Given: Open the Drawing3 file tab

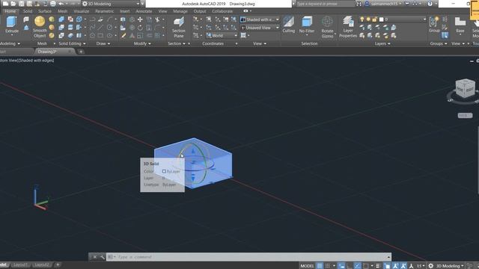Looking at the screenshot, I should point(46,52).
